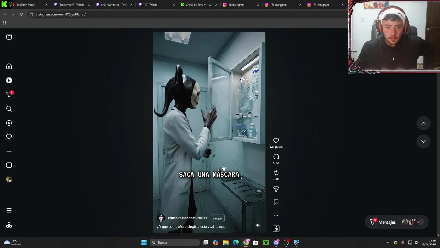
Task: Mute the reel sound
Action: 258,225
